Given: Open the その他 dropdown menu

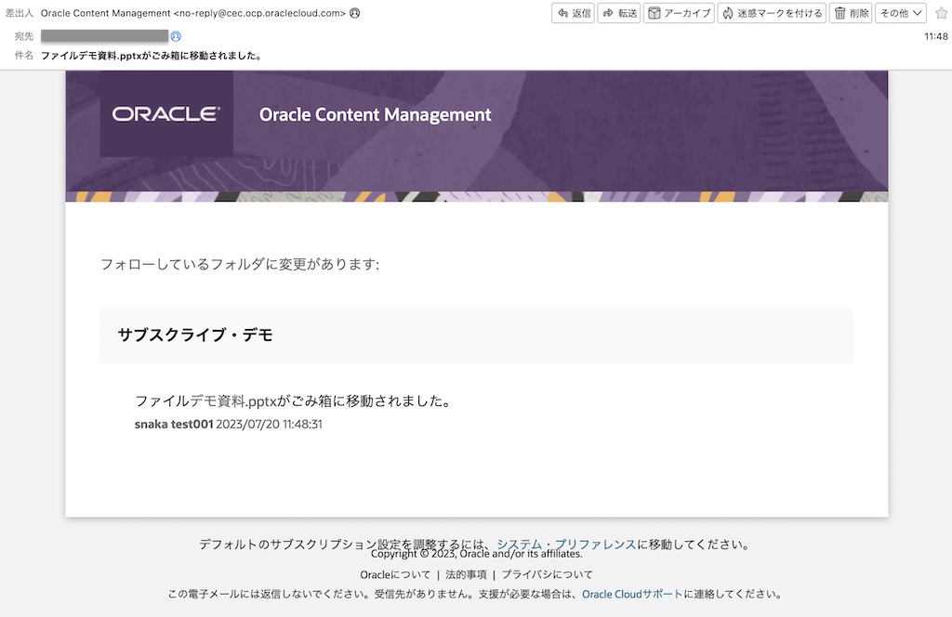Looking at the screenshot, I should tap(900, 13).
